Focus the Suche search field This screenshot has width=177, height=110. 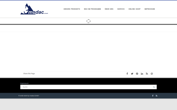click(x=88, y=87)
